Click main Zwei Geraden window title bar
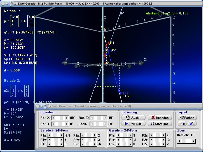Screen dimensions: 203x152 [x=101, y=4]
